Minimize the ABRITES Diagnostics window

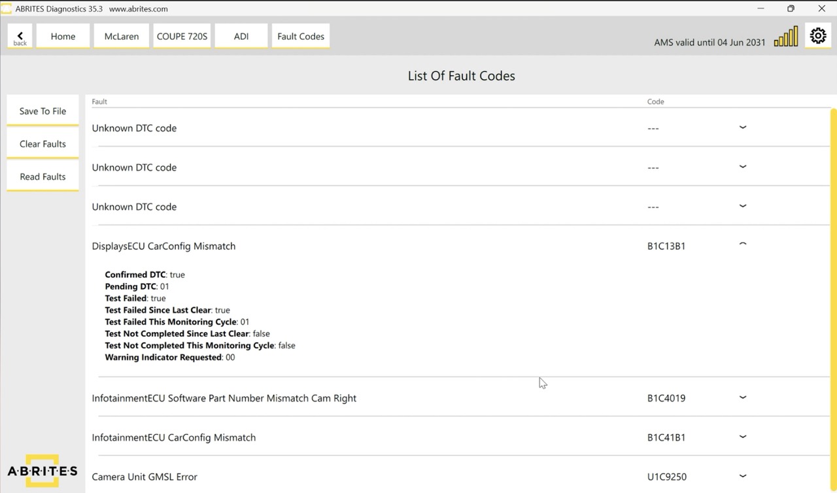coord(760,8)
